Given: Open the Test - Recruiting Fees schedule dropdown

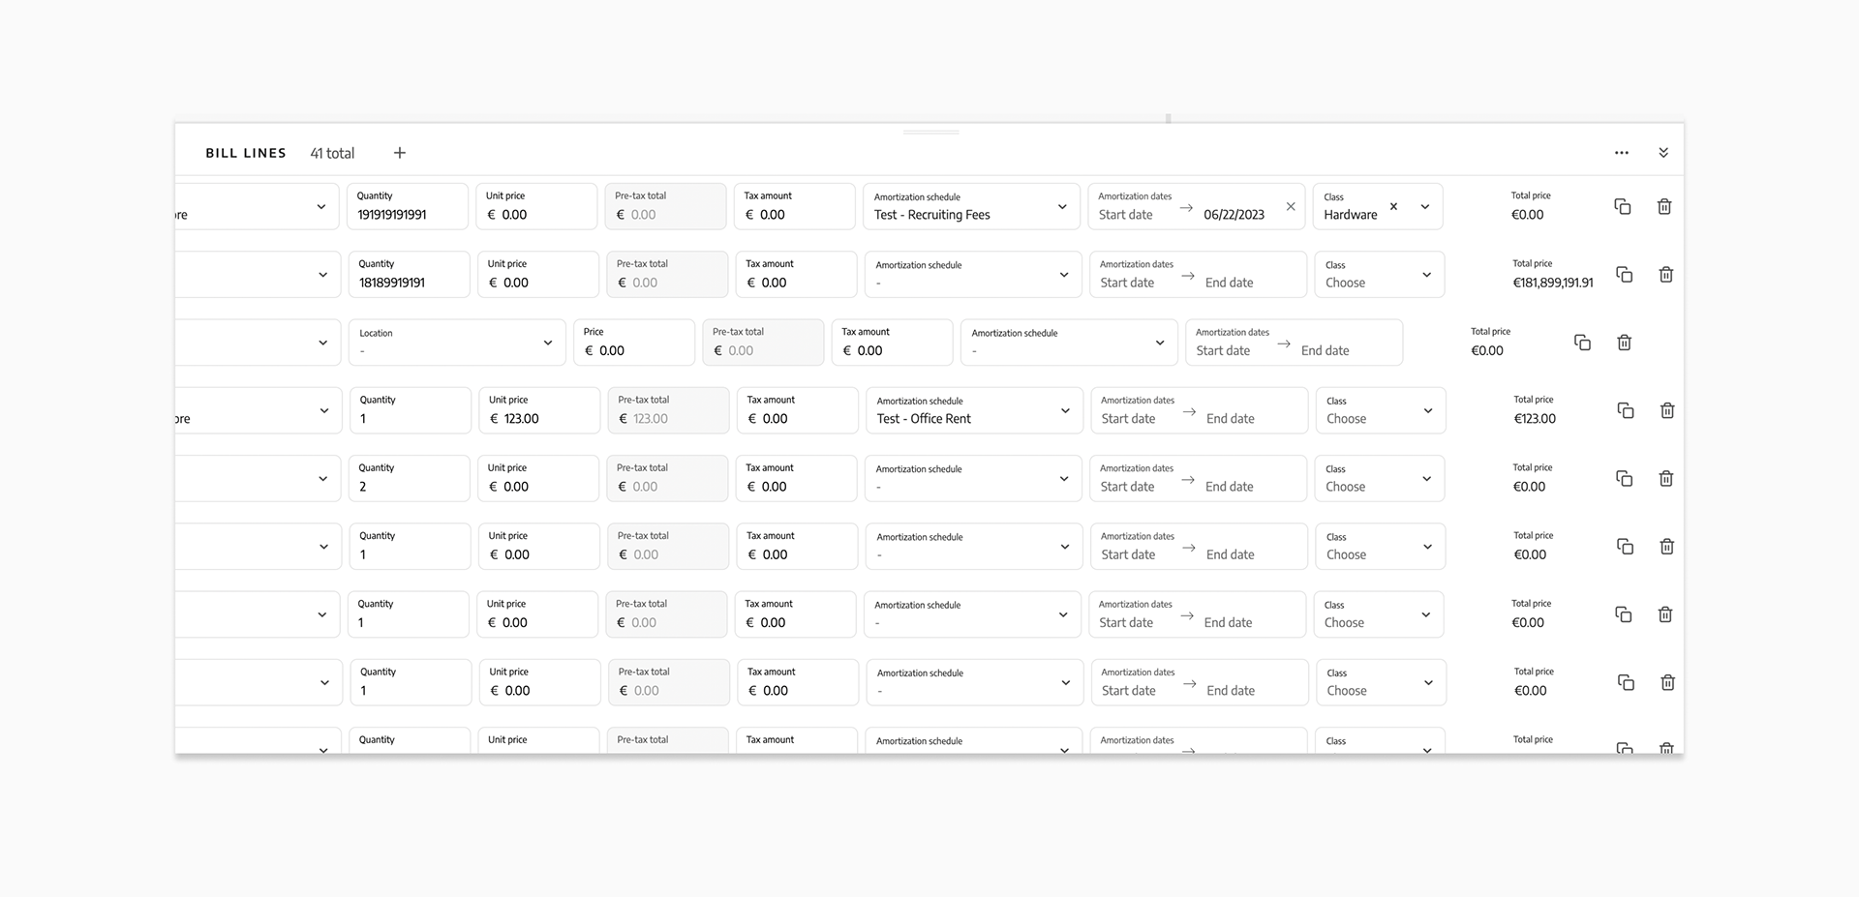Looking at the screenshot, I should [971, 206].
